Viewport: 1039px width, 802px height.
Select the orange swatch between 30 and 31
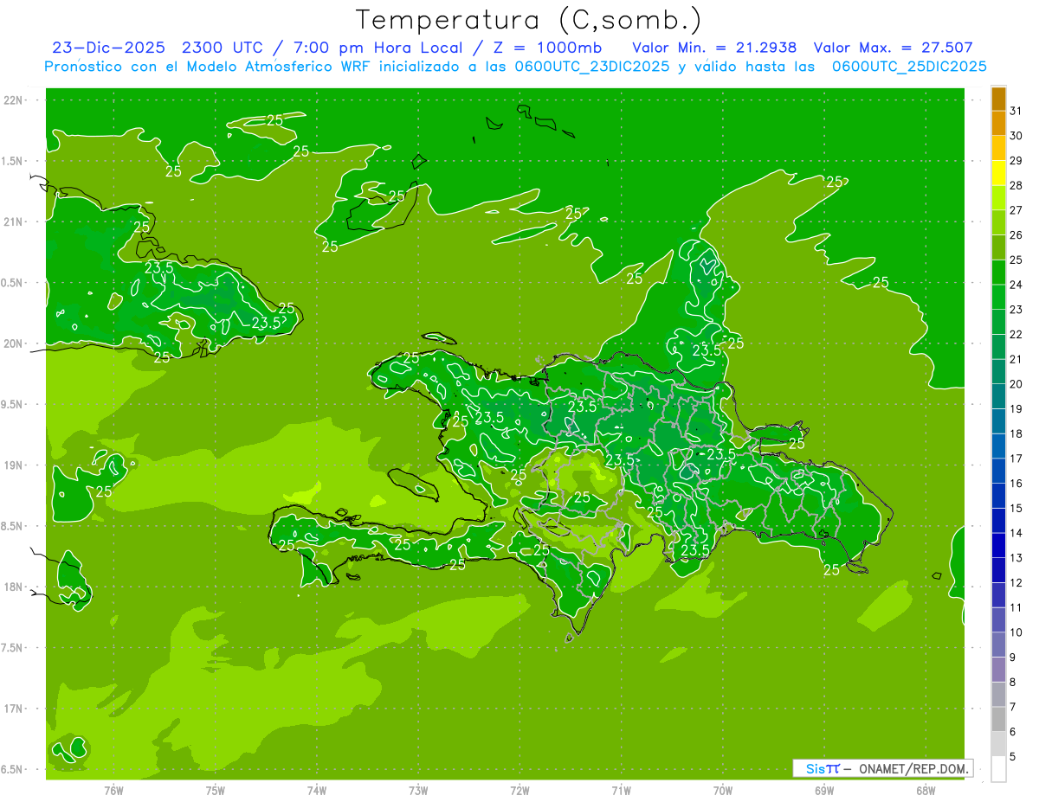click(998, 123)
